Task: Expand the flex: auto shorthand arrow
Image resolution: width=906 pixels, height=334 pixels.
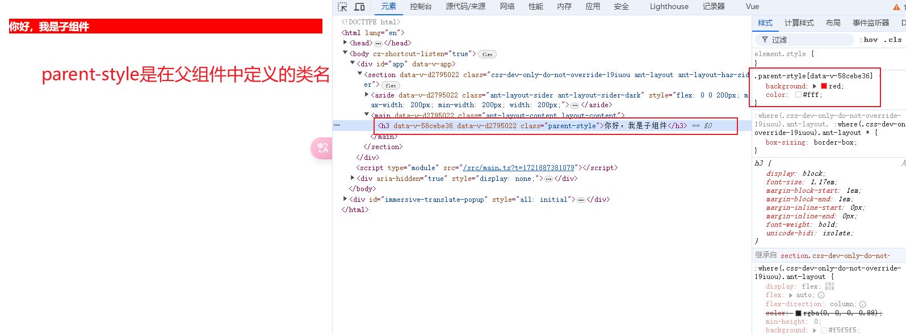Action: [x=791, y=295]
